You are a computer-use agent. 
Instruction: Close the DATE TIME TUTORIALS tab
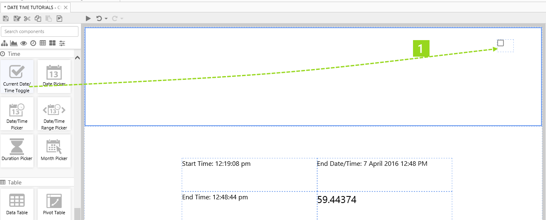point(66,7)
